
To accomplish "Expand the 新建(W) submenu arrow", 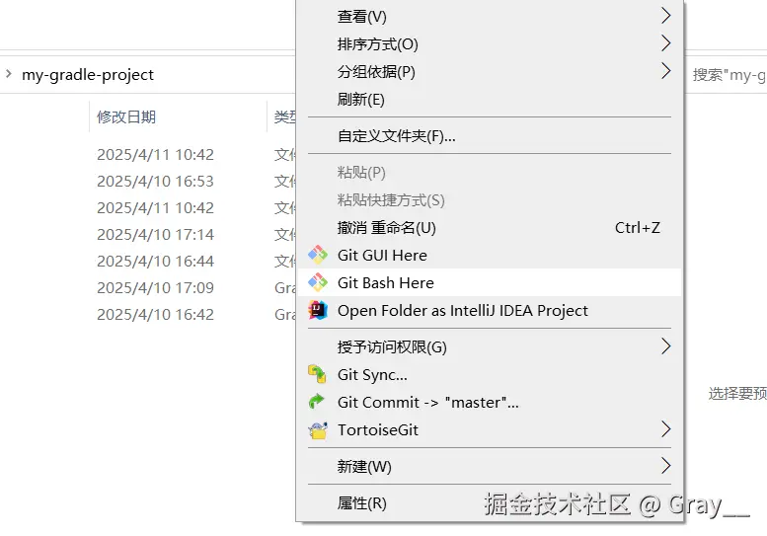I will coord(665,466).
